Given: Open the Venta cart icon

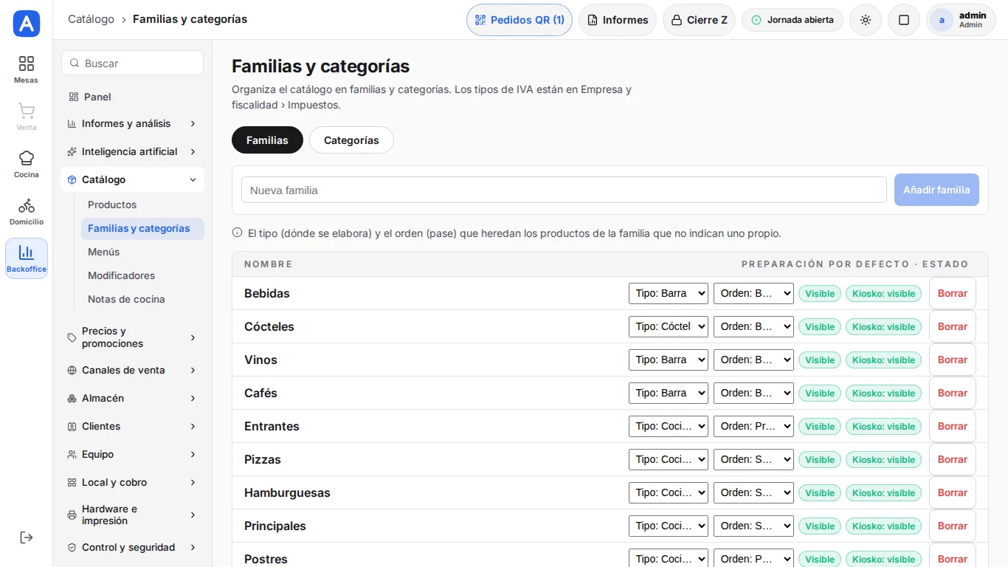Looking at the screenshot, I should (27, 117).
